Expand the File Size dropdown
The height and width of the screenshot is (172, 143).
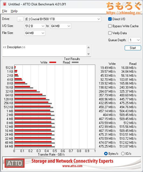pos(35,33)
